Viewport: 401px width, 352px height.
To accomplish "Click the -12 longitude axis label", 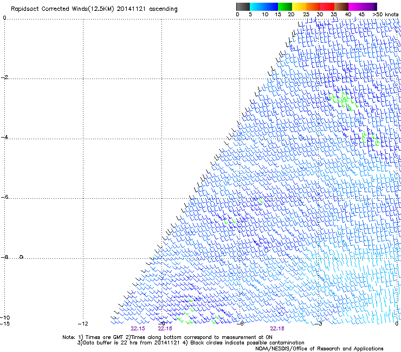I will click(x=83, y=324).
